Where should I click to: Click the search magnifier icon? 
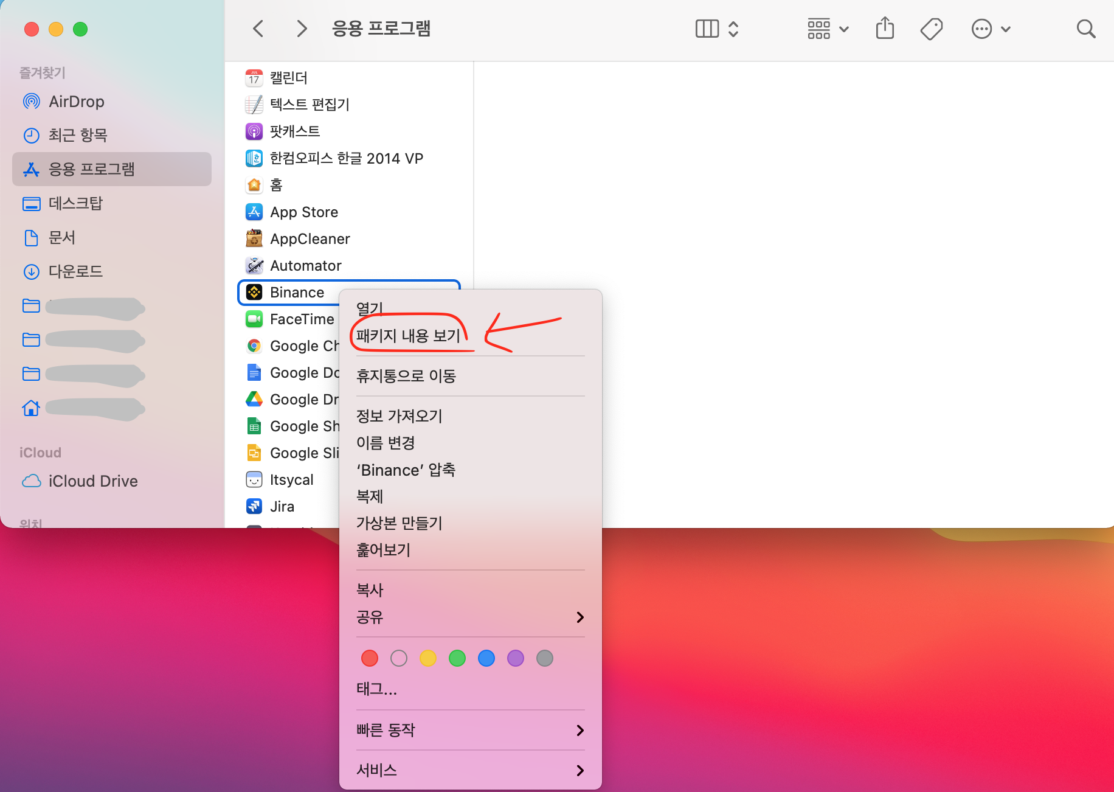pyautogui.click(x=1085, y=29)
